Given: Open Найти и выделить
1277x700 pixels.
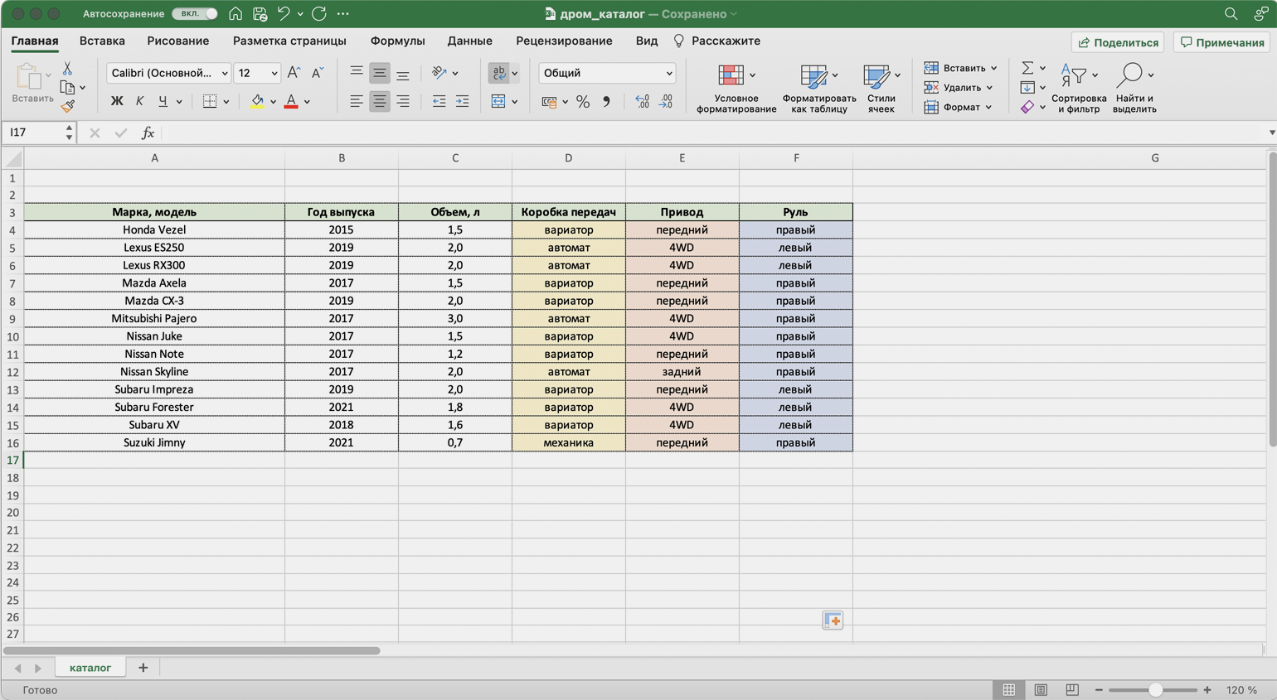Looking at the screenshot, I should point(1134,88).
